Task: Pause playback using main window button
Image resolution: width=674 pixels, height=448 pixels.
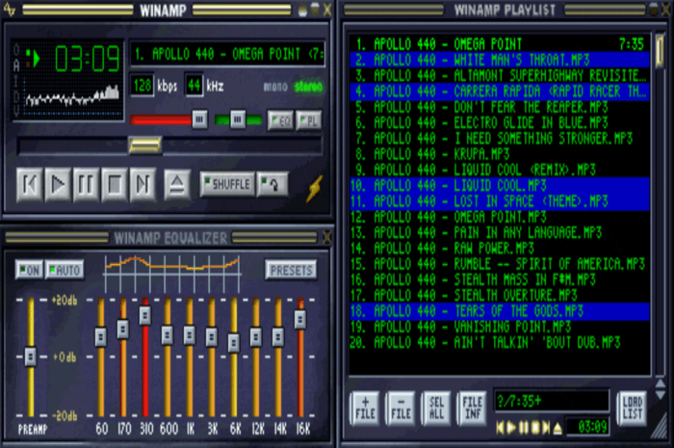Action: pyautogui.click(x=86, y=185)
